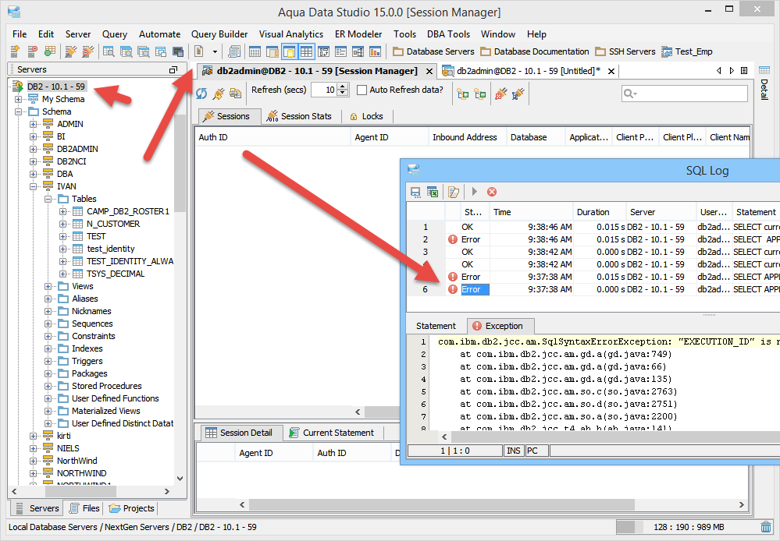Click the undock icon in Servers panel
The height and width of the screenshot is (541, 780).
pos(173,69)
